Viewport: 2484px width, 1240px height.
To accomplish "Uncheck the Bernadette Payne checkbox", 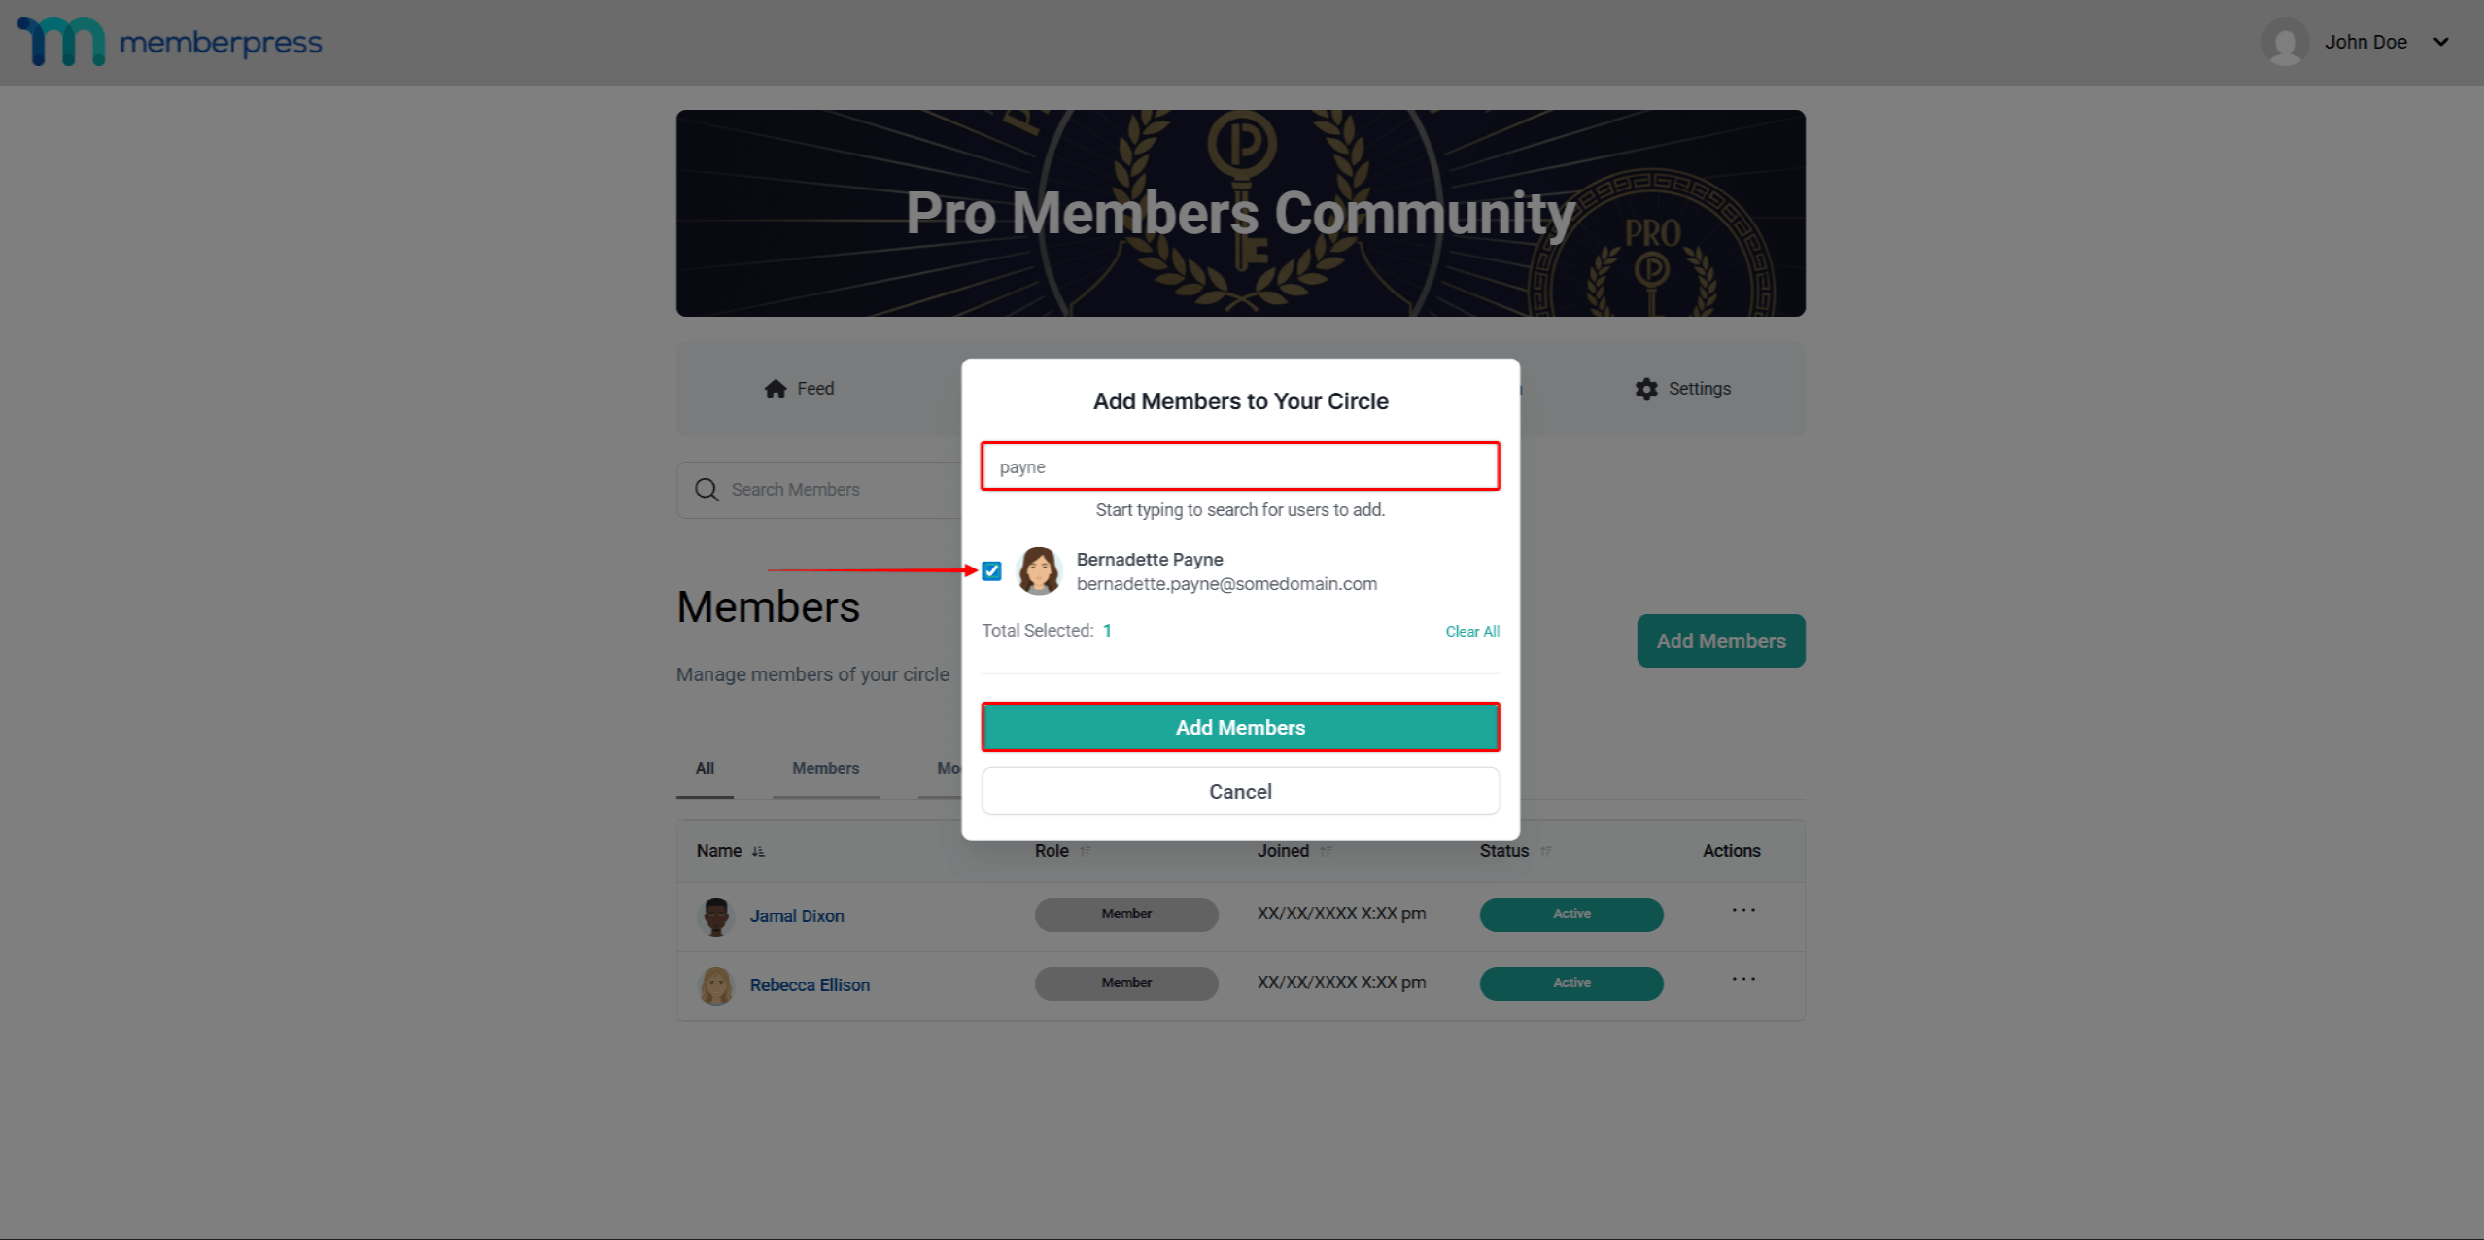I will point(991,571).
